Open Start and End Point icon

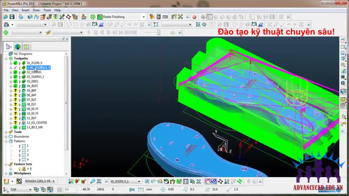49,17
